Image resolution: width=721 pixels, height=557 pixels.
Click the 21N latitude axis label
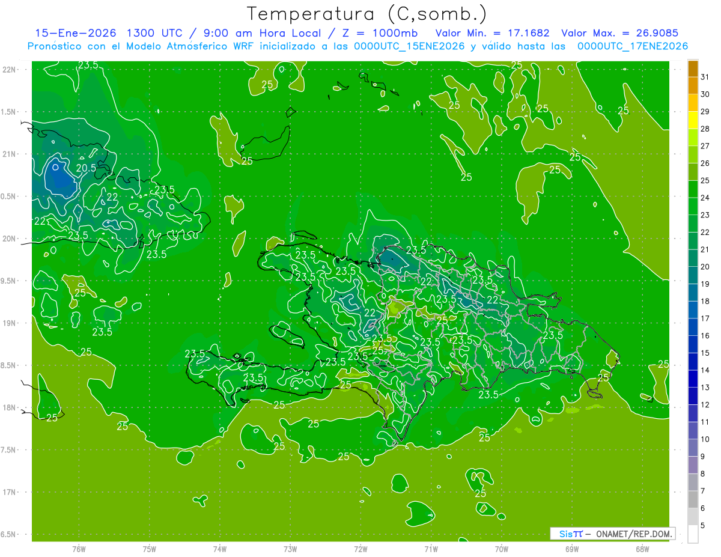click(x=9, y=154)
